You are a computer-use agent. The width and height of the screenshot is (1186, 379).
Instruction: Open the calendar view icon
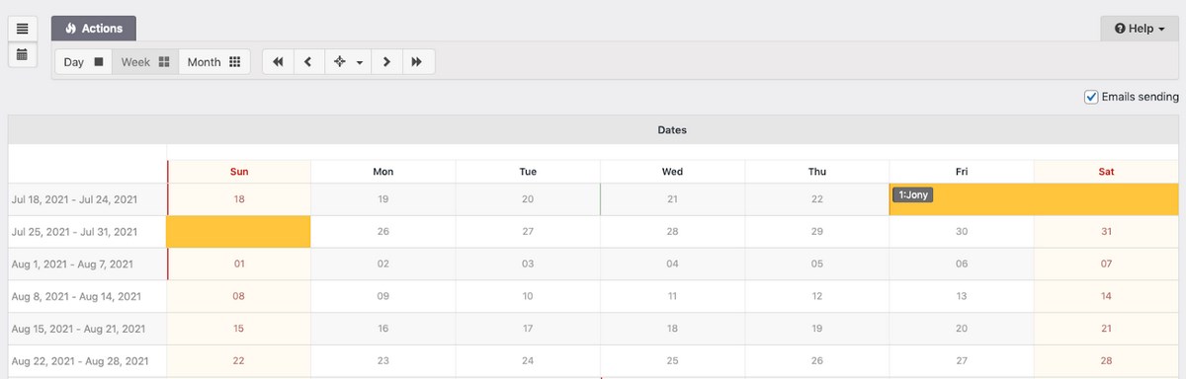[x=22, y=55]
